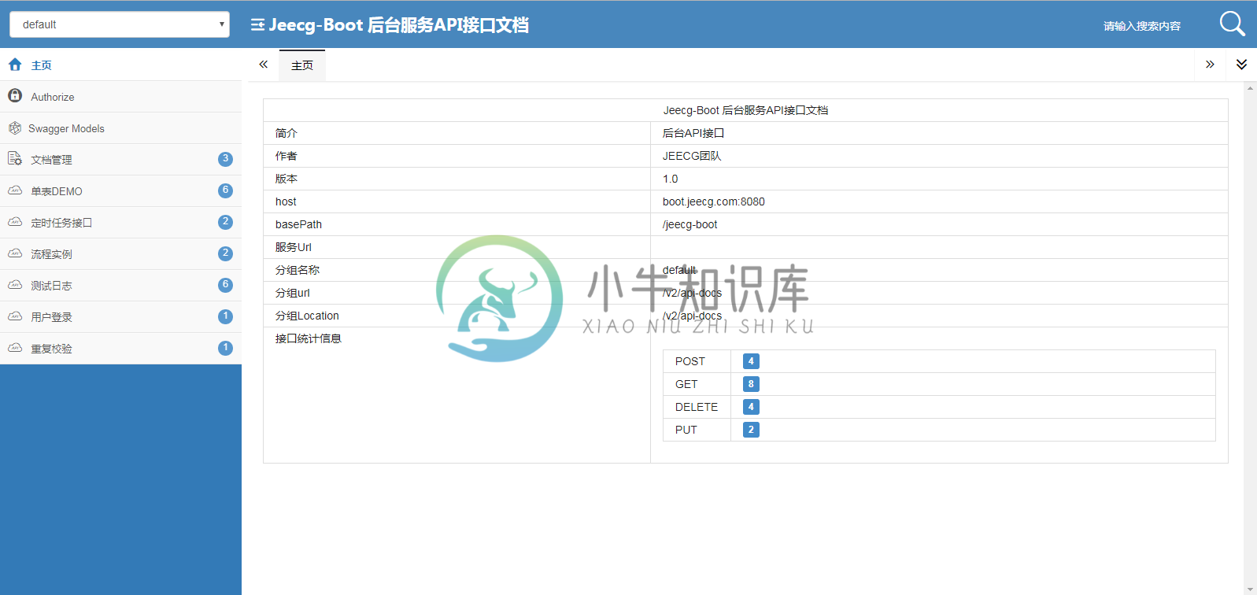
Task: Click the 测试日志 count badge 6
Action: click(x=225, y=285)
